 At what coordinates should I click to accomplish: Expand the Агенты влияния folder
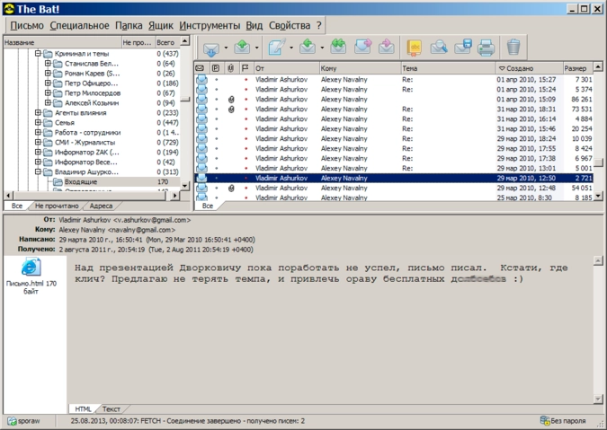click(x=38, y=113)
